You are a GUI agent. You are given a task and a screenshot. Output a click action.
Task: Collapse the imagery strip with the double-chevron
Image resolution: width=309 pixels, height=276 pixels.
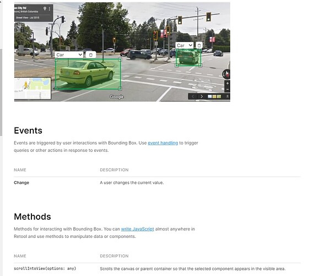227,97
